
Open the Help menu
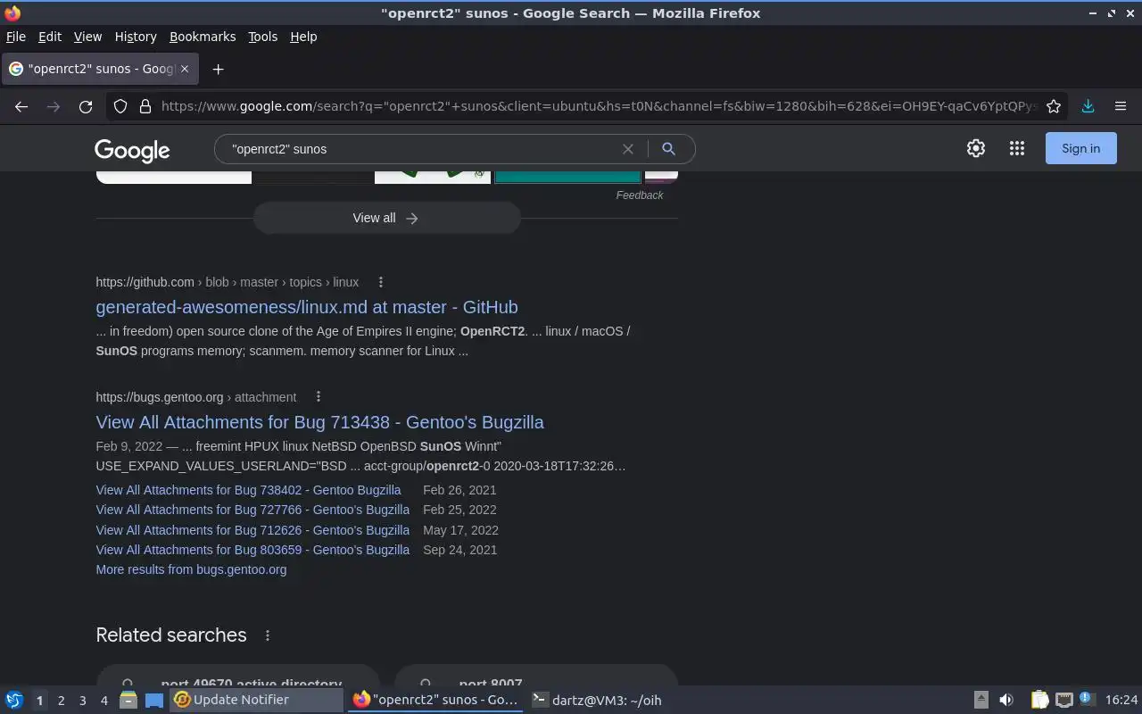pyautogui.click(x=303, y=37)
